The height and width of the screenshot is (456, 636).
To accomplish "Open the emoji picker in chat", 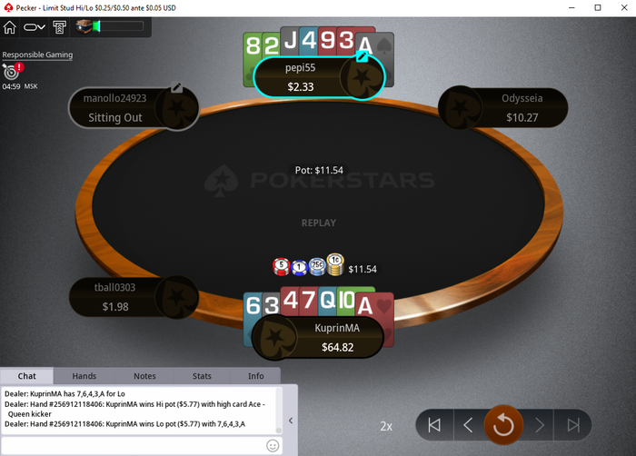I will tap(273, 446).
